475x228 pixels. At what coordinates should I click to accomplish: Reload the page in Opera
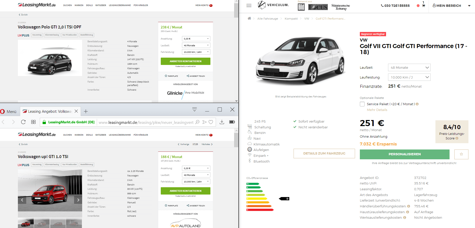click(23, 122)
